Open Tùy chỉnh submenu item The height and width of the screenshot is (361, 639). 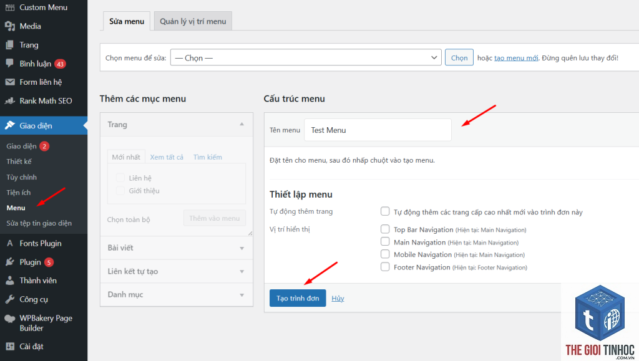[x=22, y=177]
